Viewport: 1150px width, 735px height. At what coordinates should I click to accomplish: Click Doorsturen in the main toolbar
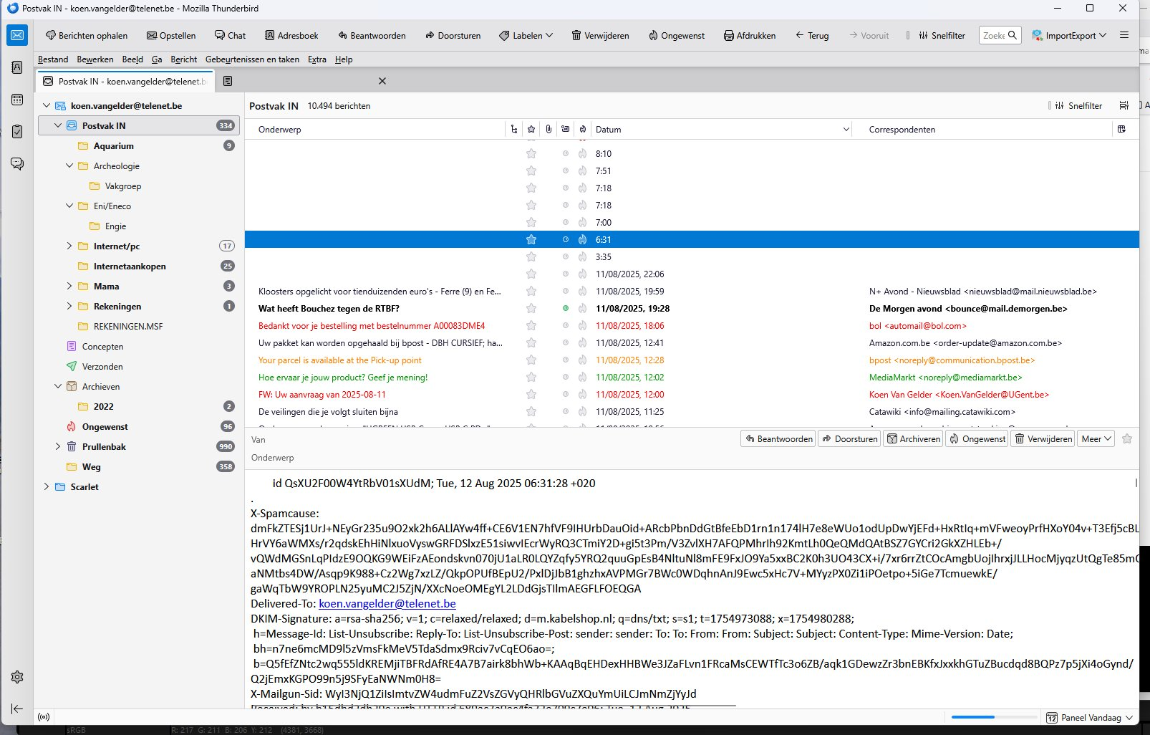[x=453, y=36]
